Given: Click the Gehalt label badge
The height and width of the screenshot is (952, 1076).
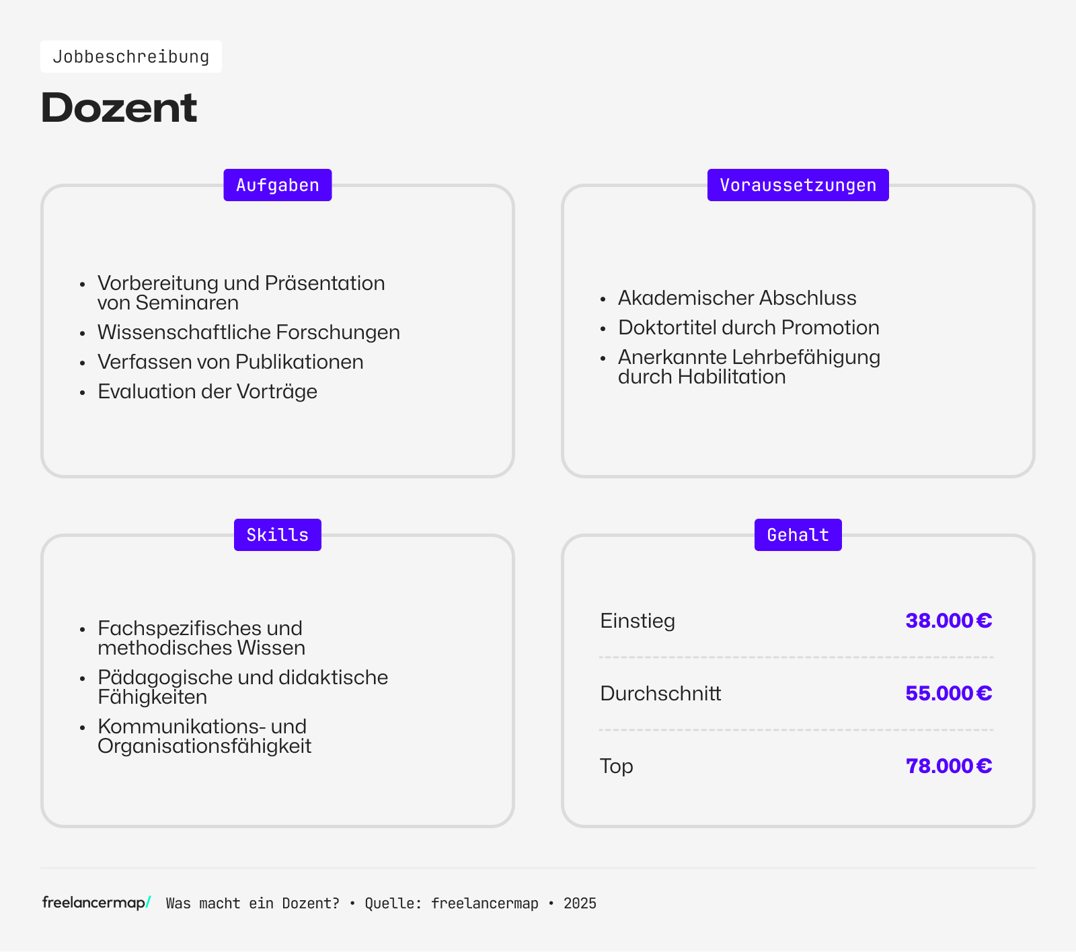Looking at the screenshot, I should (798, 534).
